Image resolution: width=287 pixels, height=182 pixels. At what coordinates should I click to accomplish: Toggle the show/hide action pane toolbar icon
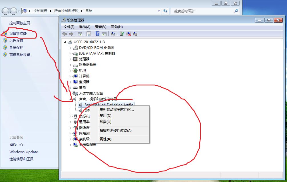pos(104,34)
